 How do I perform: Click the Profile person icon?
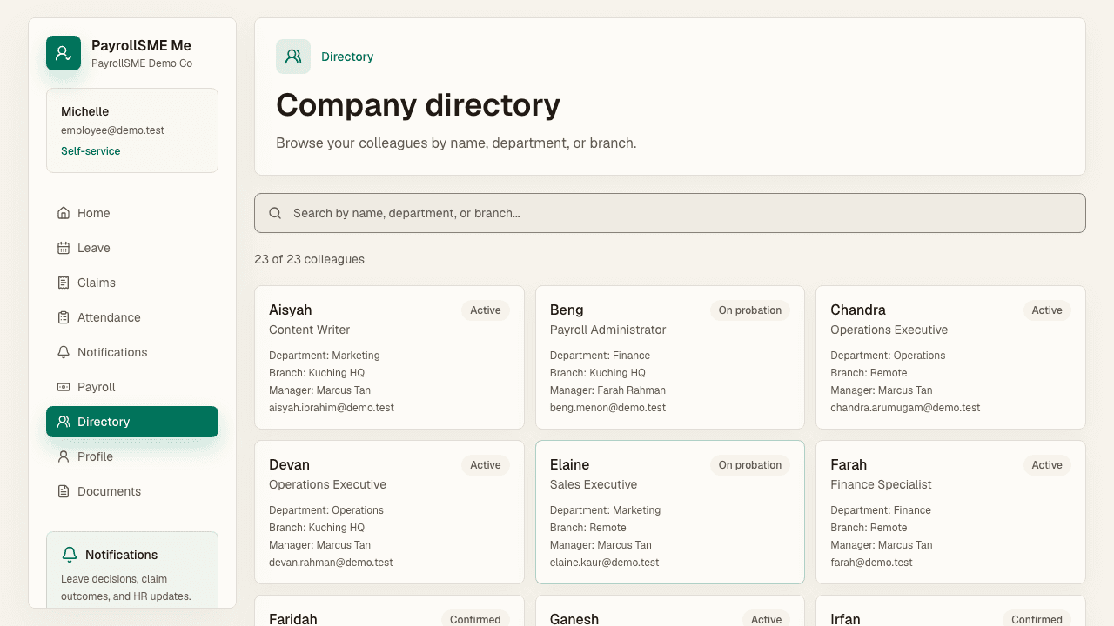(64, 456)
